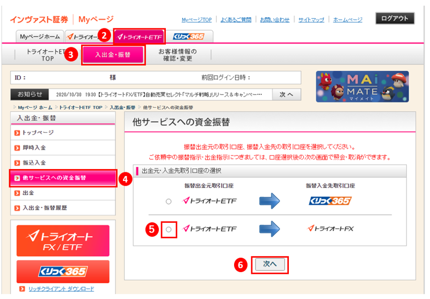430x299 pixels.
Task: Click the ログアウト button
Action: tap(395, 18)
